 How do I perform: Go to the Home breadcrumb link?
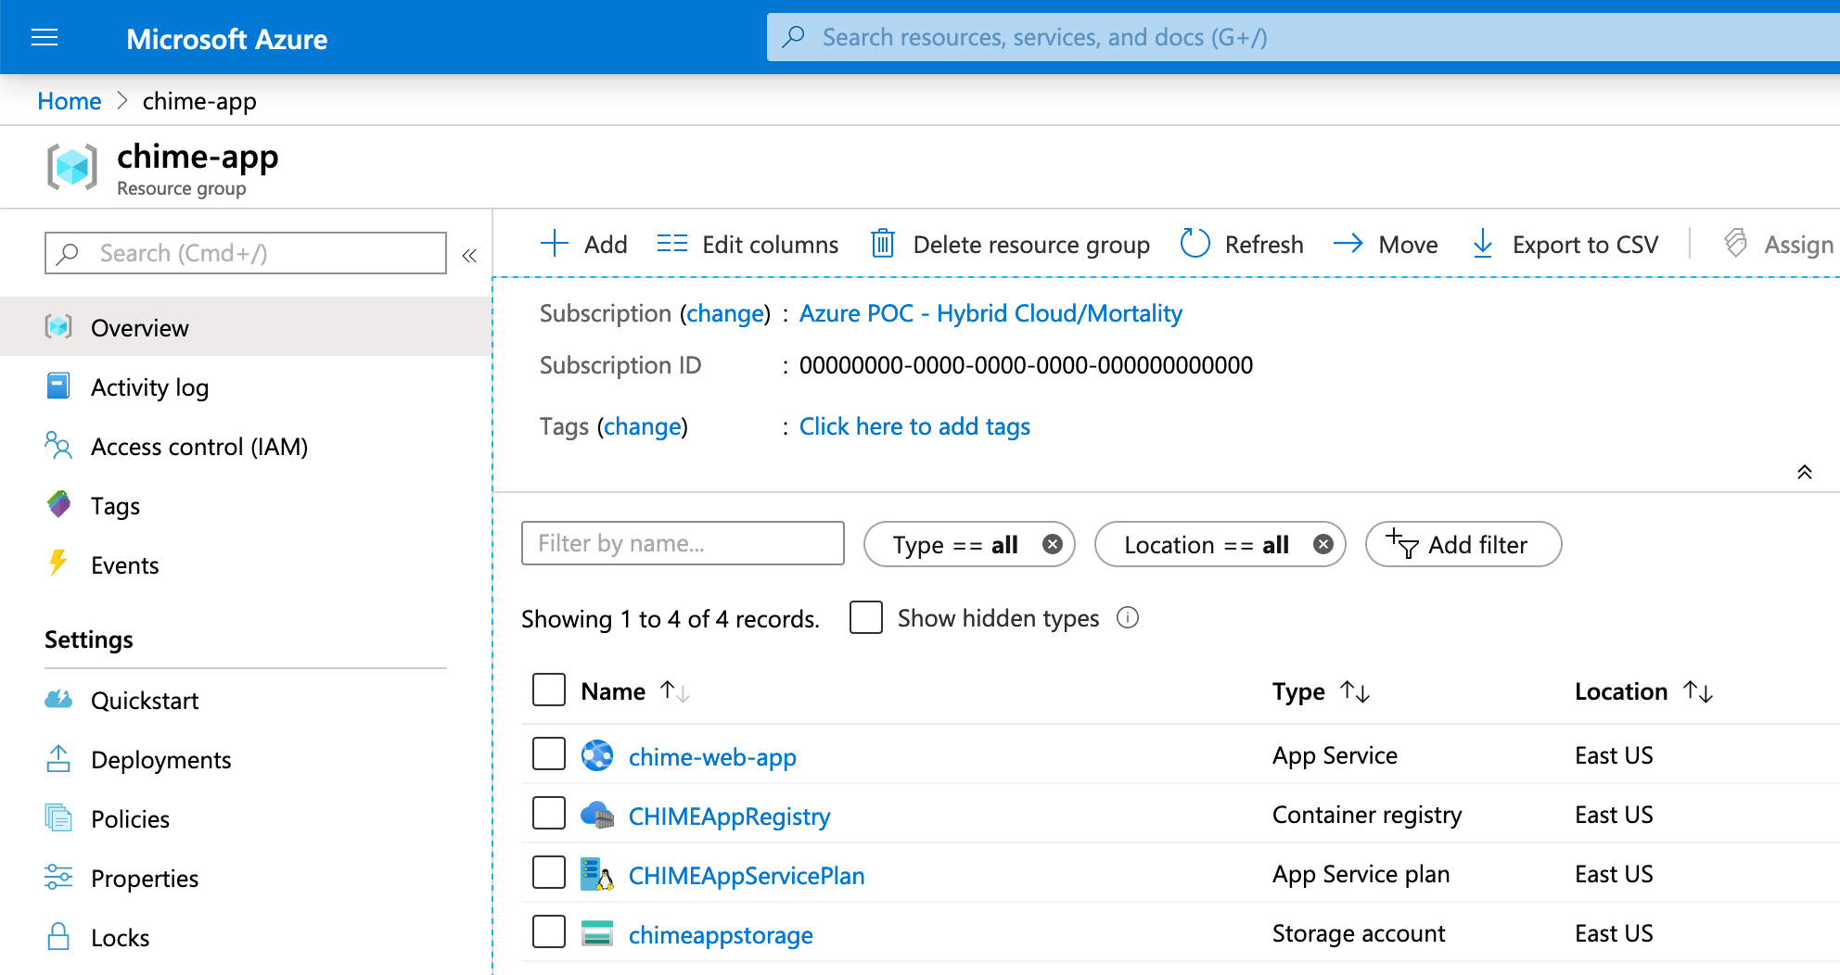70,101
